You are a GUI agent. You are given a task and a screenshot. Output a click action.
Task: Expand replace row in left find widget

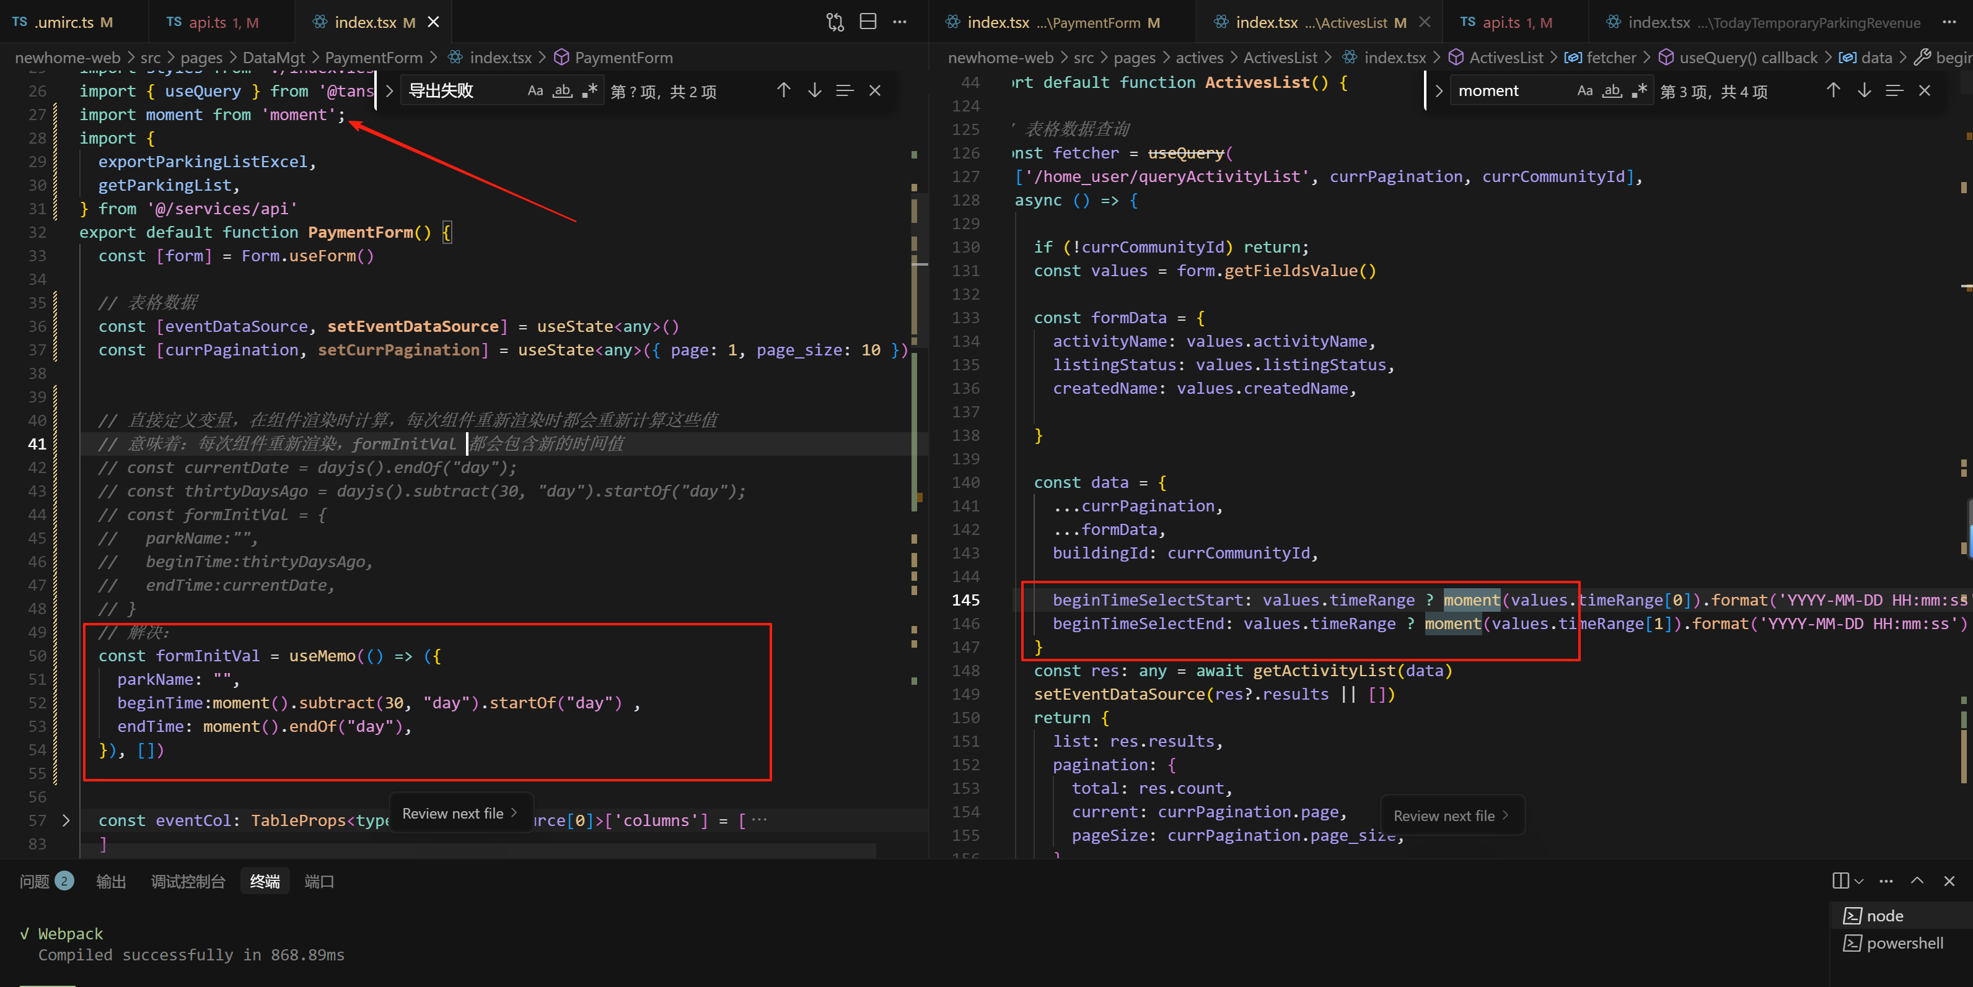[x=389, y=91]
